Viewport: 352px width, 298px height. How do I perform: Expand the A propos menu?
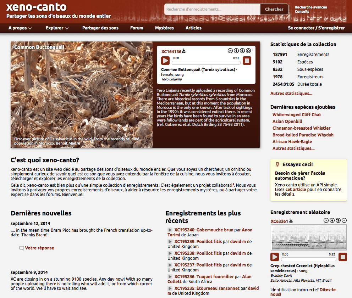pyautogui.click(x=20, y=28)
